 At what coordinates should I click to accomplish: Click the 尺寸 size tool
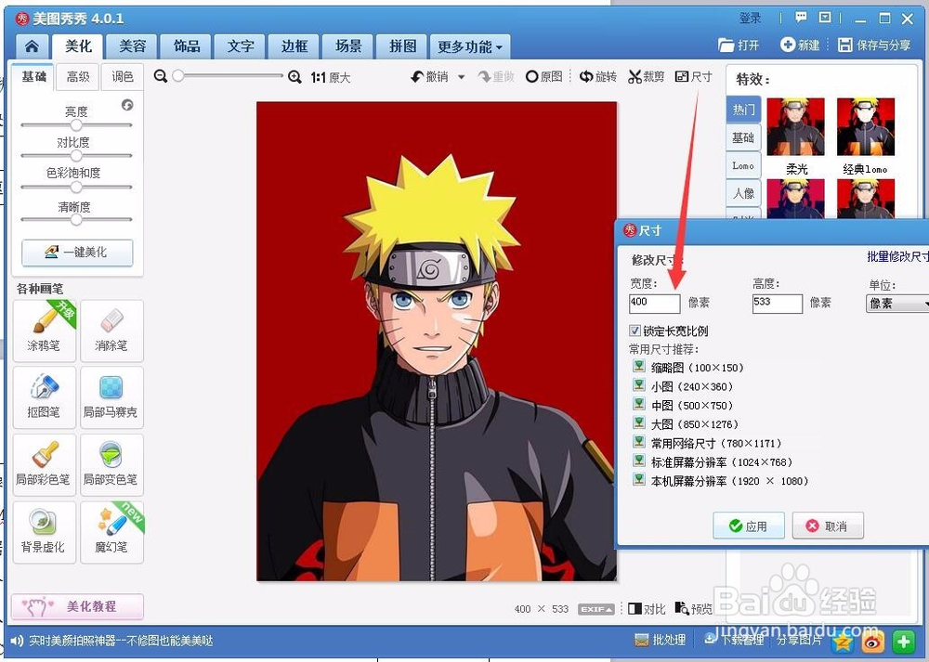pyautogui.click(x=693, y=76)
